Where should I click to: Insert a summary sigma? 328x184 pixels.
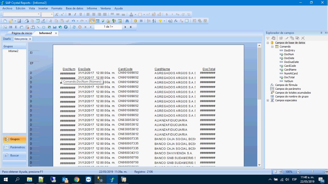(x=16, y=27)
